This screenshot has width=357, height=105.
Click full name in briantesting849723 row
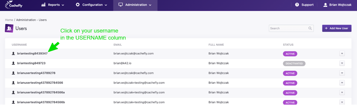coord(219,63)
